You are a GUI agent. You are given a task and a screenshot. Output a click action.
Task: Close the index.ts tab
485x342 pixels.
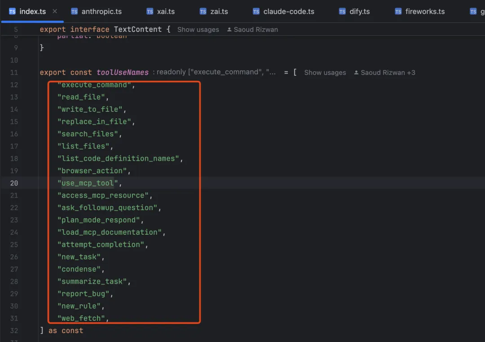point(55,11)
